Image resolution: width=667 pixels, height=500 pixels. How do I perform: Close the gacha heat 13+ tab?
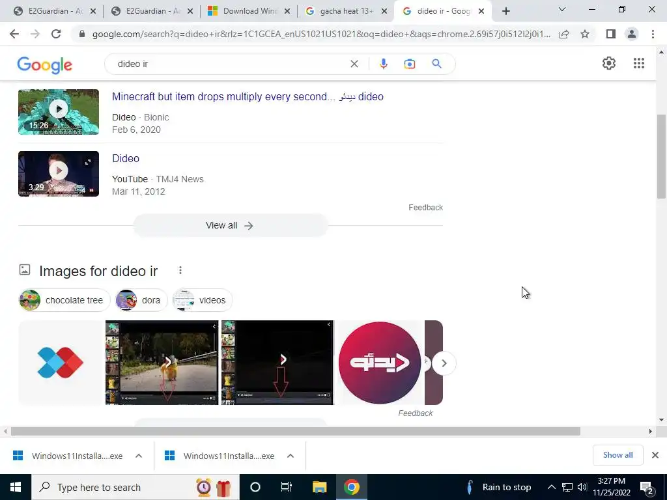click(x=384, y=11)
